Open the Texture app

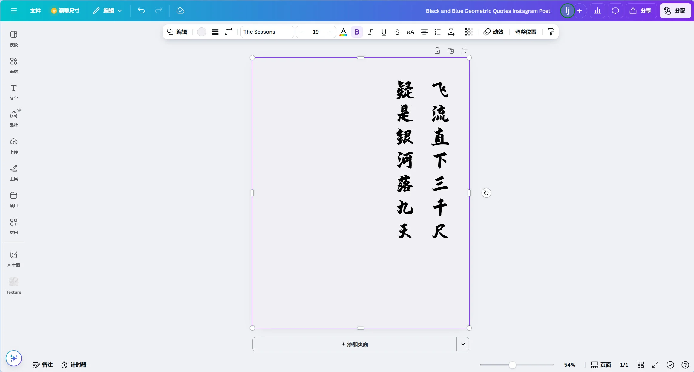coord(14,286)
